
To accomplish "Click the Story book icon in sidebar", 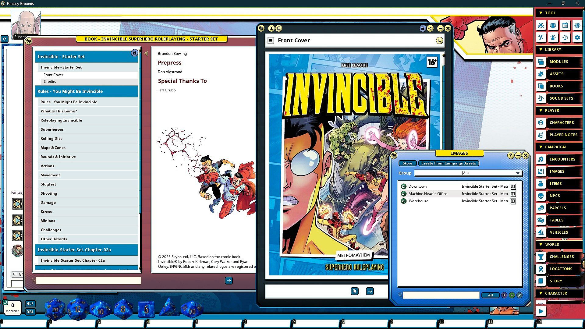I will [x=541, y=281].
